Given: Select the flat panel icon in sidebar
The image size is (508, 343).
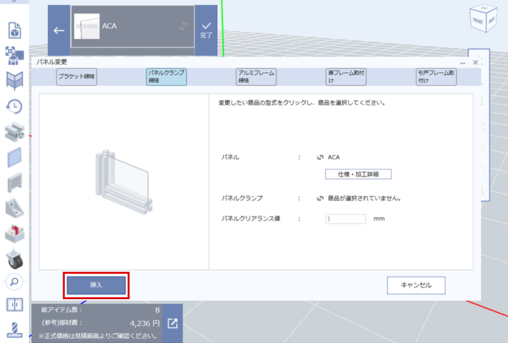Looking at the screenshot, I should click(14, 156).
